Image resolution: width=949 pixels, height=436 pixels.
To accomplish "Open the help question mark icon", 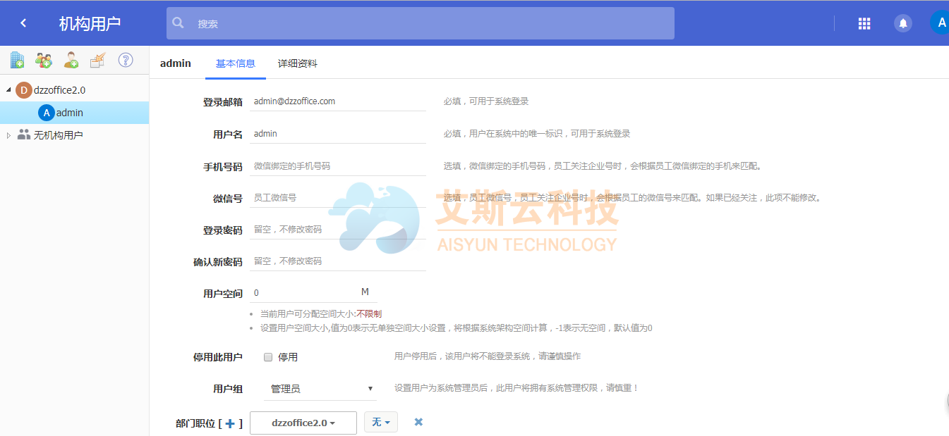I will coord(126,60).
